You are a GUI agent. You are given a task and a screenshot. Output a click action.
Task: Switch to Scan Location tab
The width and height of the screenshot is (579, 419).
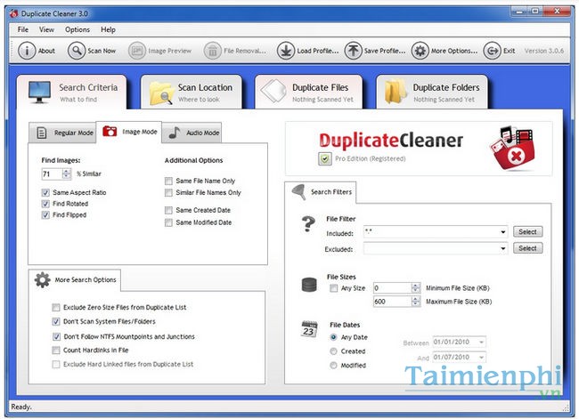tap(192, 93)
